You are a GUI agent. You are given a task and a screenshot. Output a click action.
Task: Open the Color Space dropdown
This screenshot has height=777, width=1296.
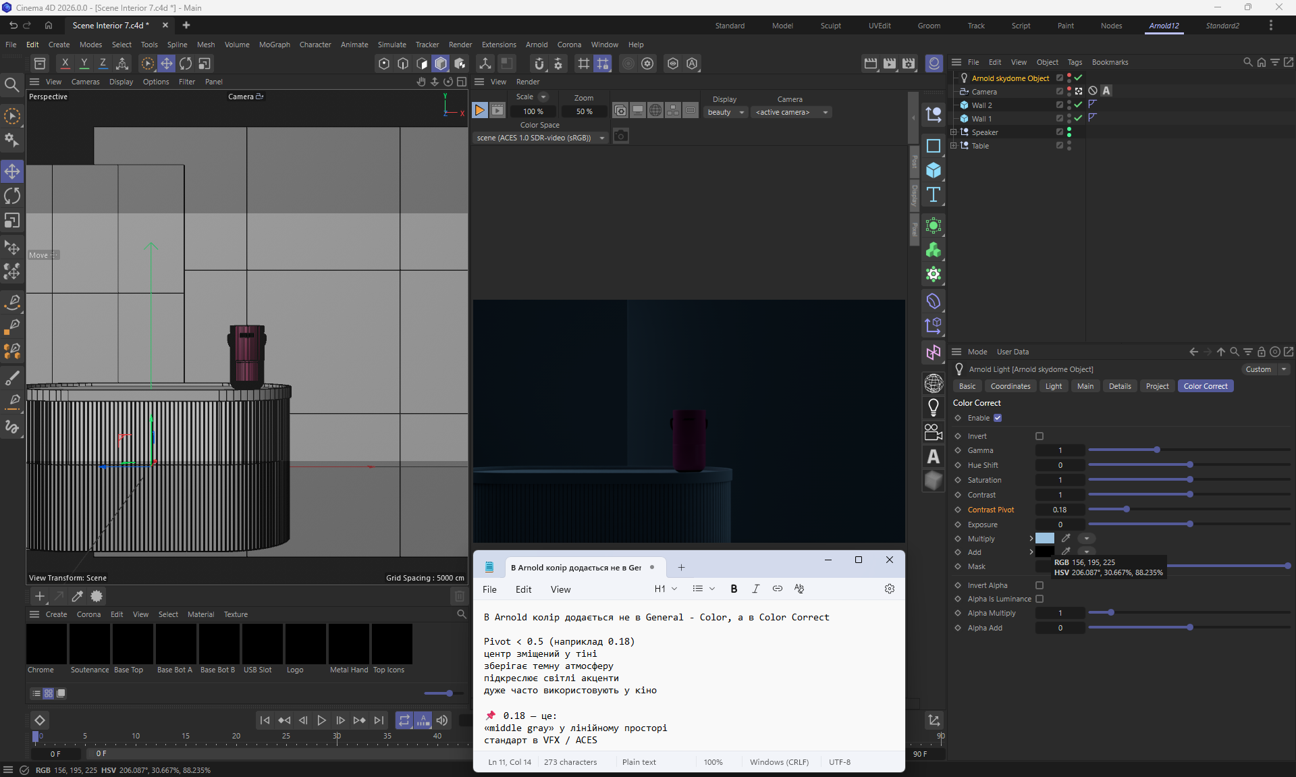pyautogui.click(x=540, y=138)
